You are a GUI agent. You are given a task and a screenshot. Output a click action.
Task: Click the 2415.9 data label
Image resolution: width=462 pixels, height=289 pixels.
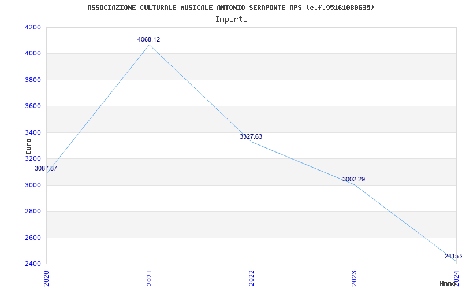pos(453,256)
